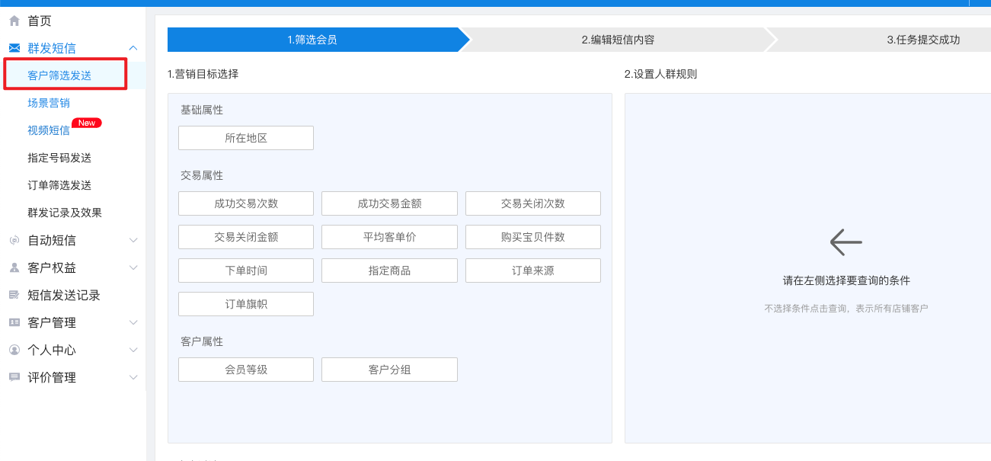Click the envelope icon beside 群发短信
Image resolution: width=991 pixels, height=461 pixels.
tap(14, 49)
